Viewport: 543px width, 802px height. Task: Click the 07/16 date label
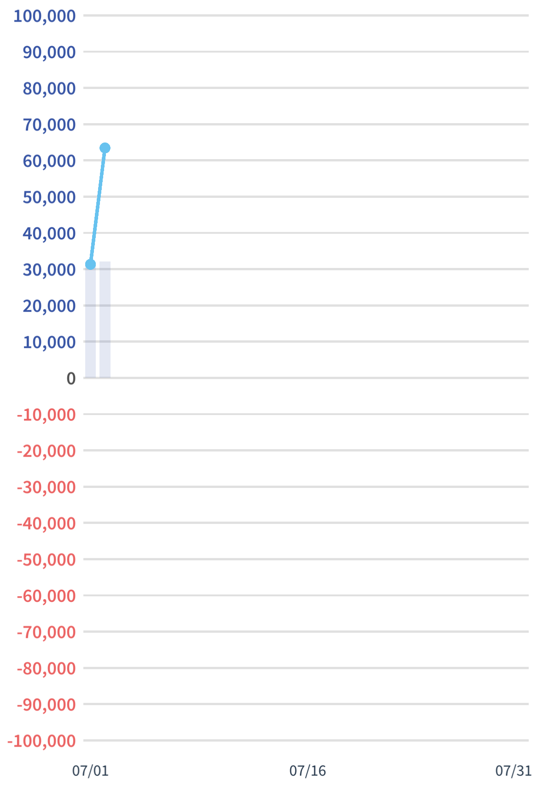click(x=308, y=771)
